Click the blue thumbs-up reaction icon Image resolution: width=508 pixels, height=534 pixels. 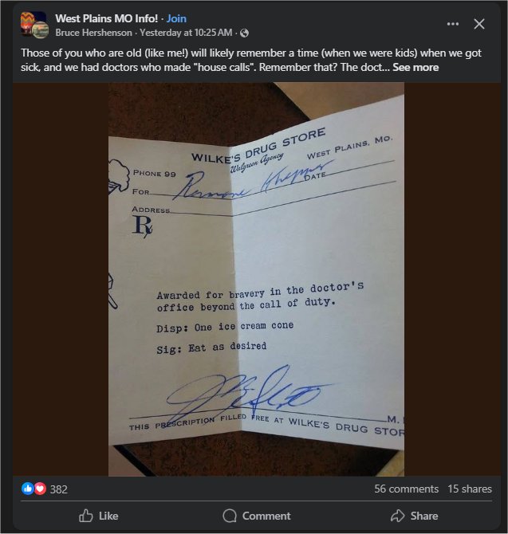click(x=28, y=489)
